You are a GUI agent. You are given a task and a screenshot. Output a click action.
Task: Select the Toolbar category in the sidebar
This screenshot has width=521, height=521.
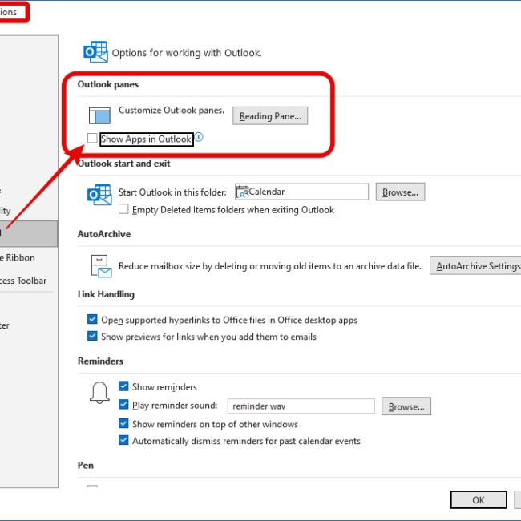click(x=23, y=281)
